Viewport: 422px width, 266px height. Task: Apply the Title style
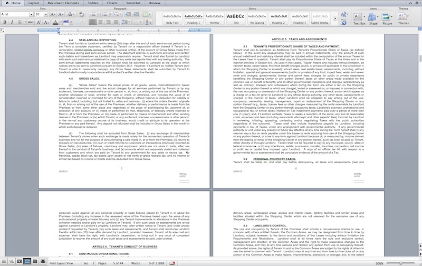(236, 18)
